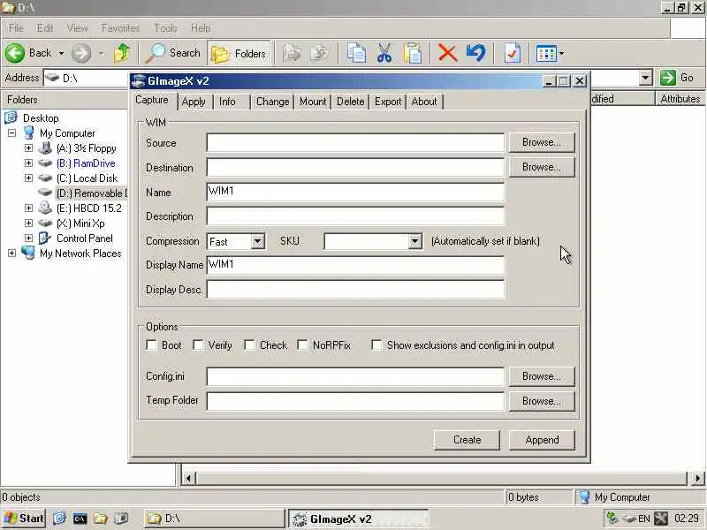Viewport: 707px width, 530px height.
Task: Click the Copy To folder icon
Action: pos(320,53)
